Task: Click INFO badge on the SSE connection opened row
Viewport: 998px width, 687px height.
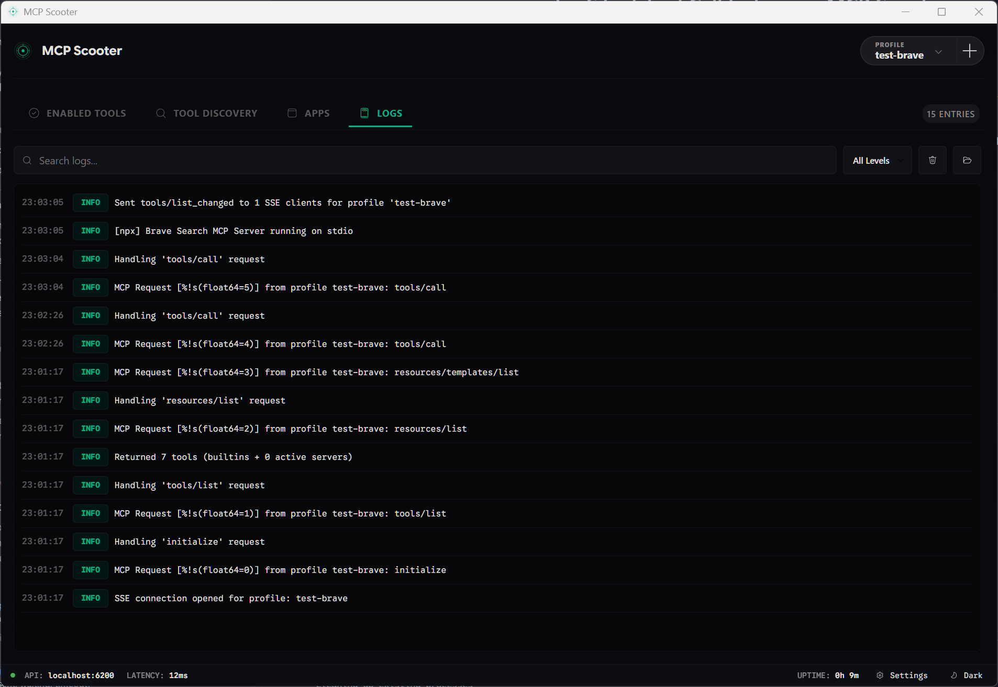Action: [91, 598]
